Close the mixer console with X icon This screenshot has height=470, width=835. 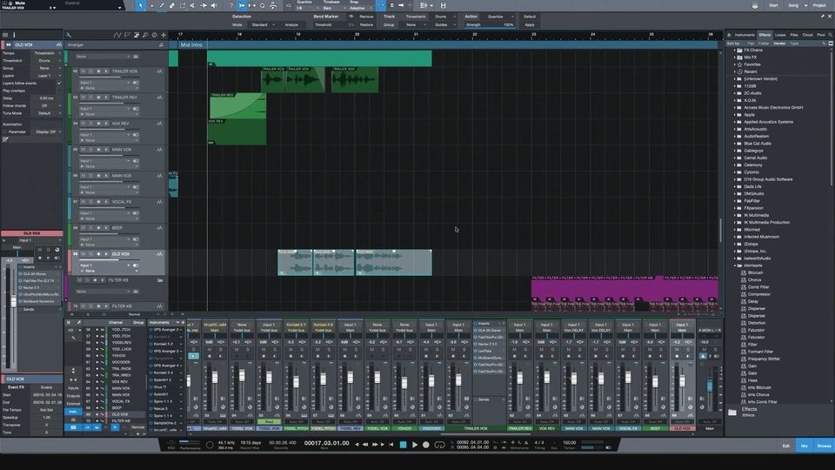pos(68,322)
